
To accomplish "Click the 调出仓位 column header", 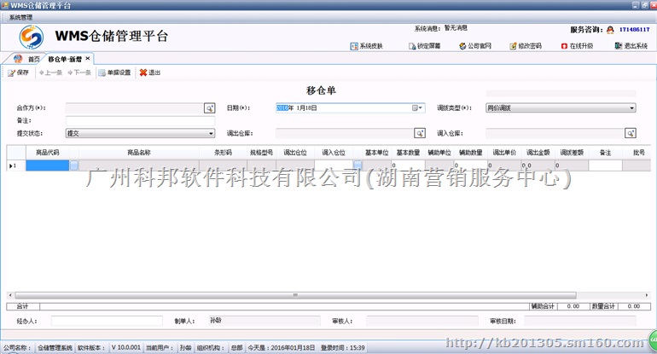I will point(295,153).
